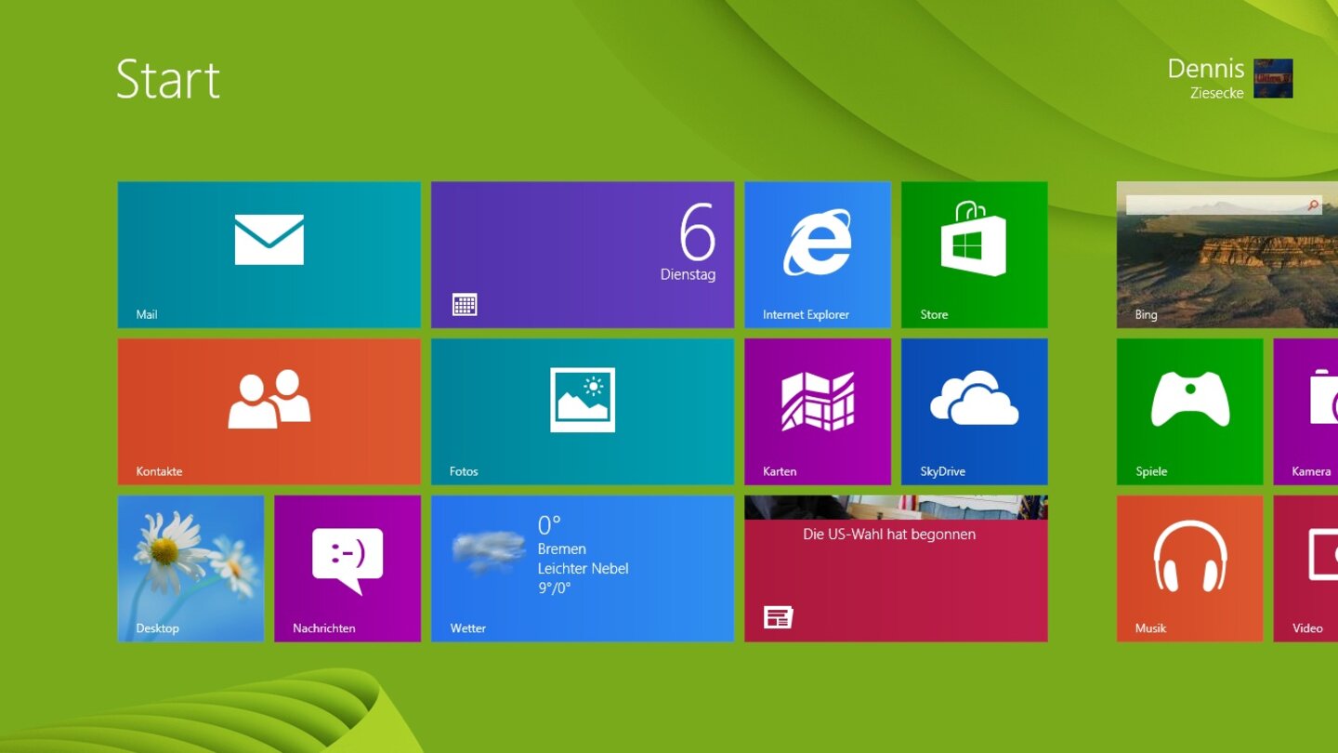The image size is (1338, 753).
Task: Open the Kontakte people tile
Action: [x=269, y=411]
